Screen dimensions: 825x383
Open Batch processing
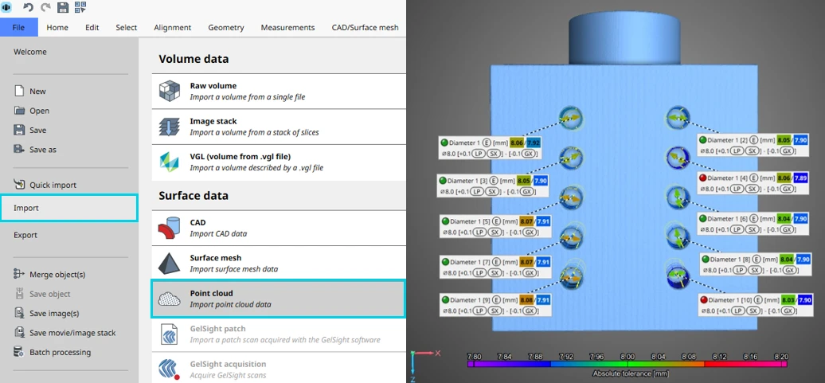pos(60,352)
